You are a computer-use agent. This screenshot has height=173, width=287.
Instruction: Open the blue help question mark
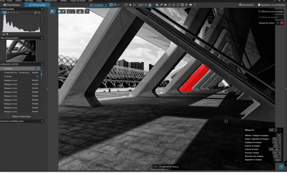tap(281, 166)
